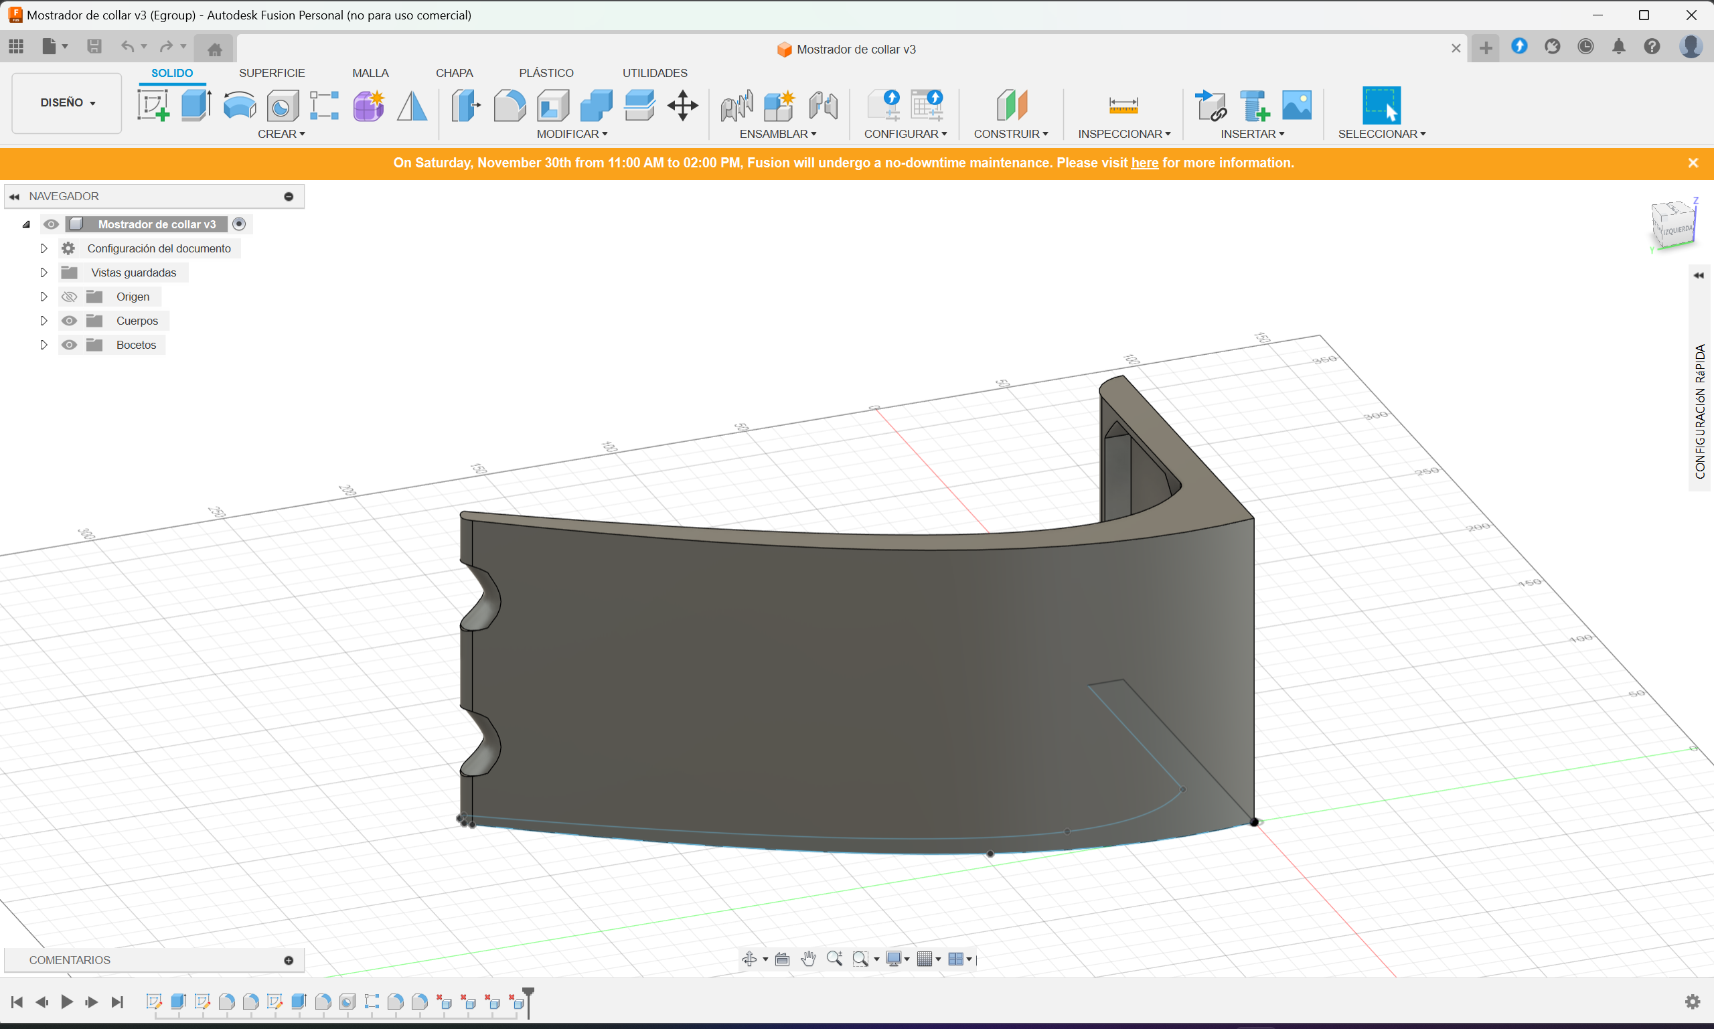Click the Insert Canvas image icon
The height and width of the screenshot is (1029, 1714).
pyautogui.click(x=1297, y=105)
